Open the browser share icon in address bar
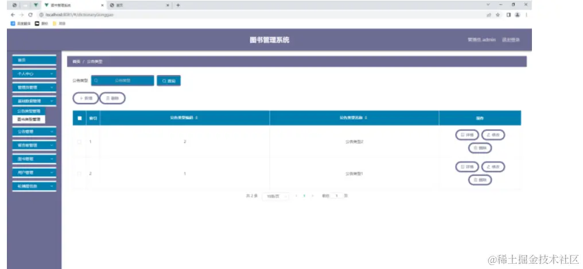The width and height of the screenshot is (583, 269). (488, 14)
